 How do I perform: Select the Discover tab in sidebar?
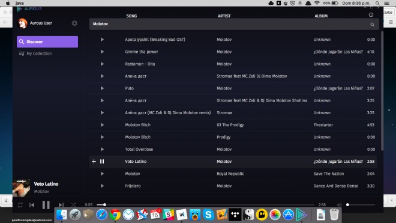click(47, 41)
